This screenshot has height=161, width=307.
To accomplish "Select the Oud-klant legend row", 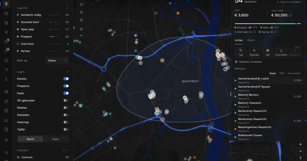I will point(43,44).
